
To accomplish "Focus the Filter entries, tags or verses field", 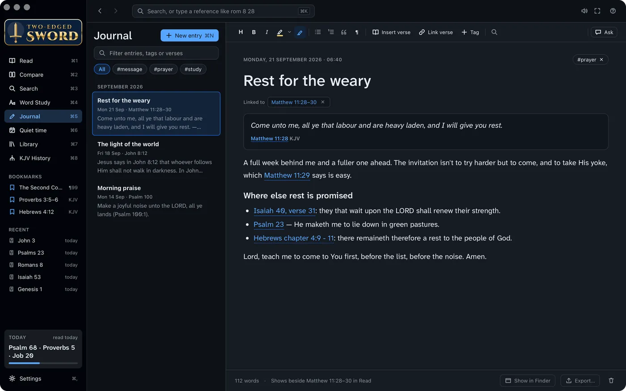I will point(156,53).
